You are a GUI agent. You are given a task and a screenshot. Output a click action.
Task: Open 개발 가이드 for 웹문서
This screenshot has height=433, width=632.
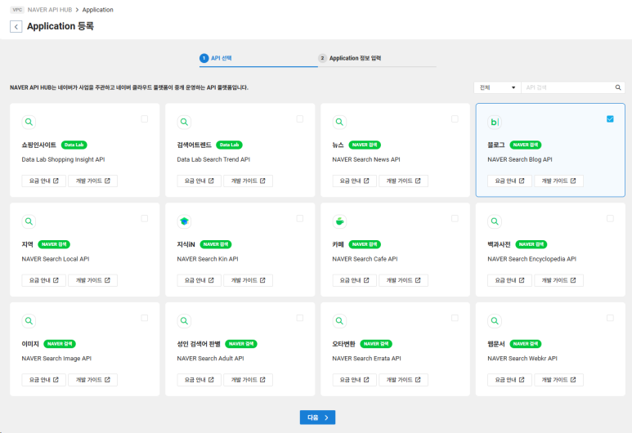tap(558, 380)
